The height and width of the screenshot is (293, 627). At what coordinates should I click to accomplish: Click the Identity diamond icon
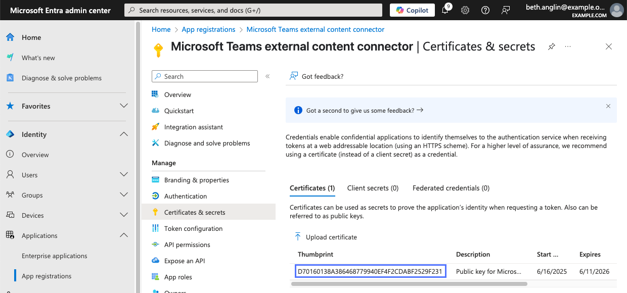click(x=10, y=134)
